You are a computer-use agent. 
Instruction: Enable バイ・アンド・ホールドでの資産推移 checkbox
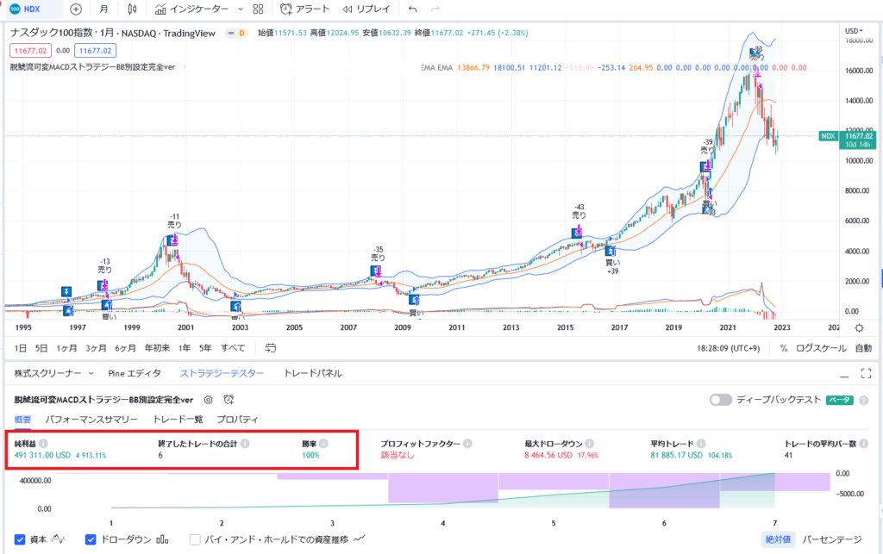[195, 539]
